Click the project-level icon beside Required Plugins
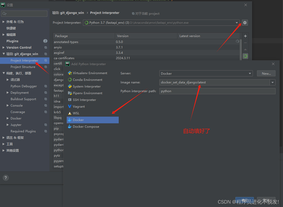The width and height of the screenshot is (283, 207). (x=46, y=131)
